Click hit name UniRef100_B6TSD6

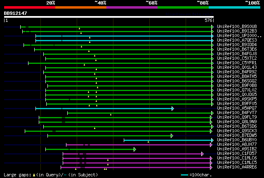click(237, 126)
